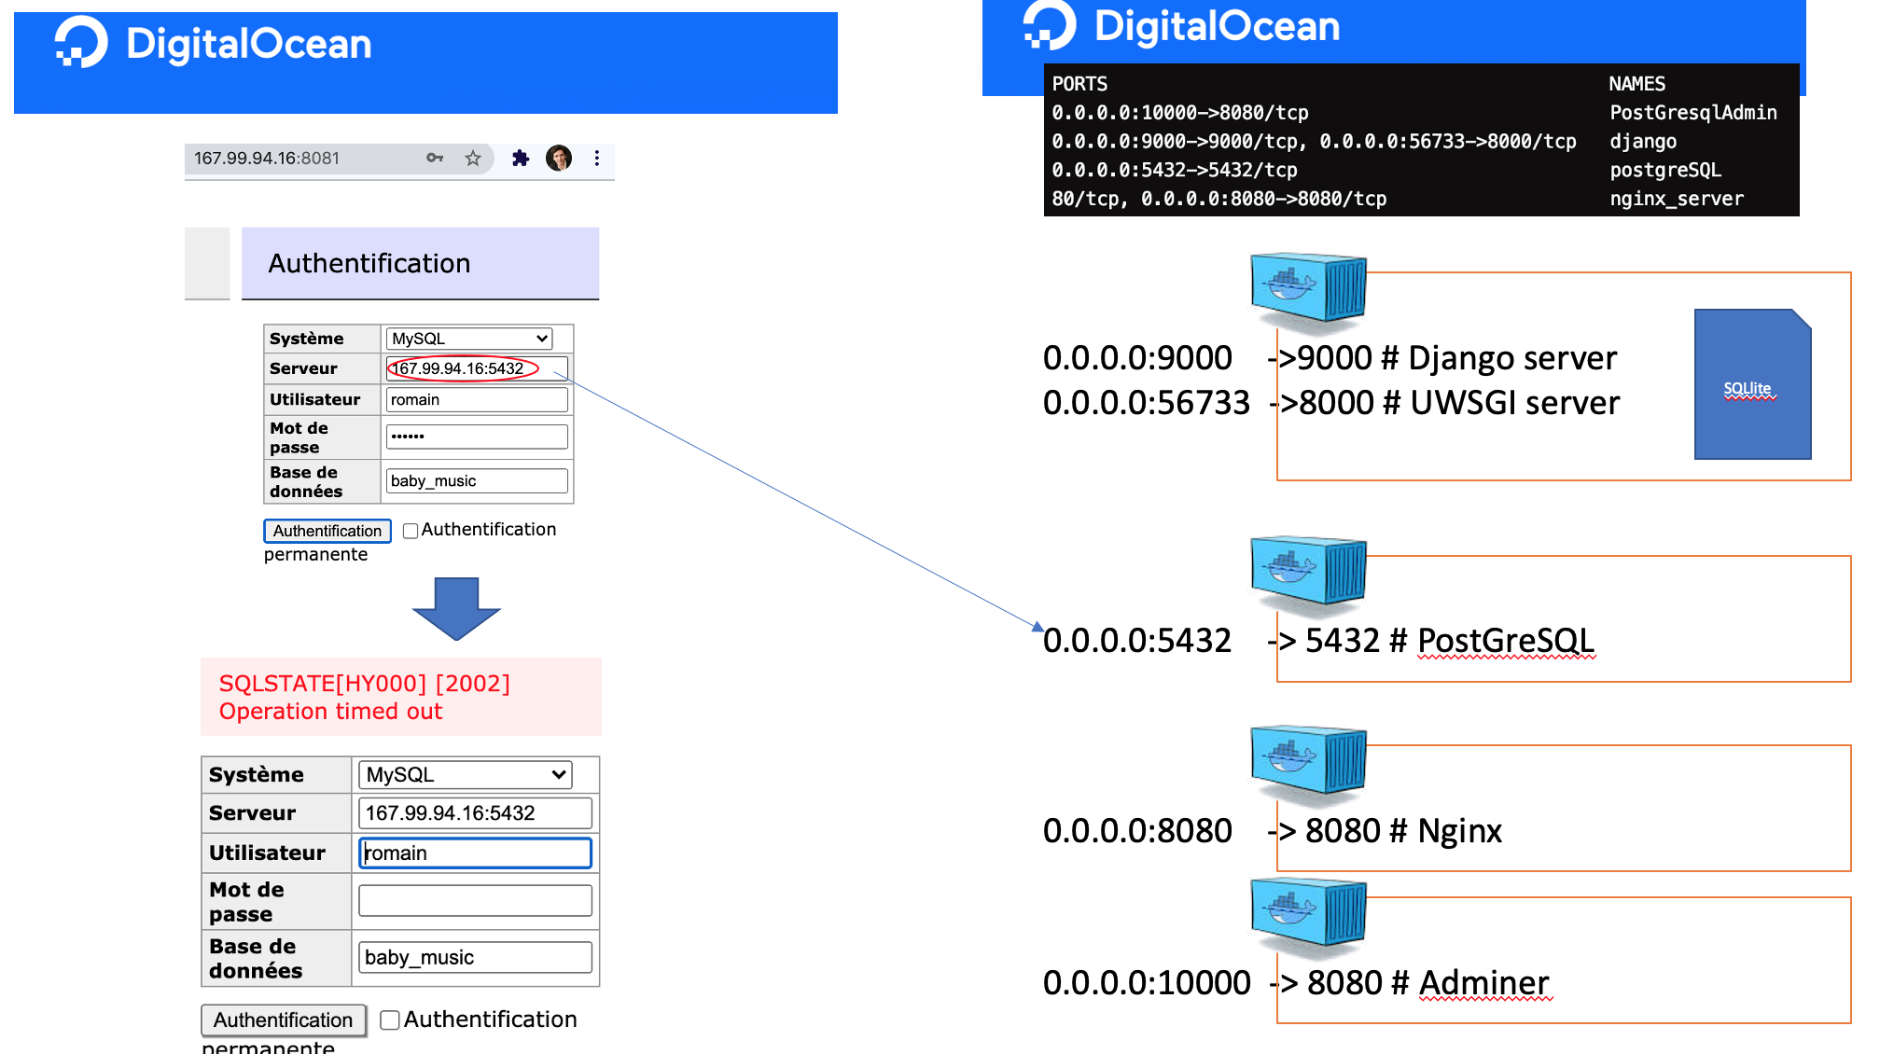Select the Docker container icon above Nginx
The height and width of the screenshot is (1054, 1894).
tap(1308, 765)
